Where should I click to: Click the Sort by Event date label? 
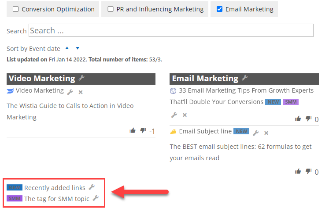pos(33,49)
